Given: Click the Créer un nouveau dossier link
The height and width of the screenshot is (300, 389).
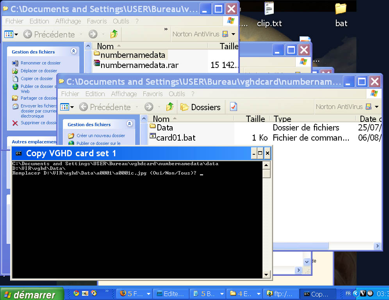Looking at the screenshot, I should [x=101, y=136].
